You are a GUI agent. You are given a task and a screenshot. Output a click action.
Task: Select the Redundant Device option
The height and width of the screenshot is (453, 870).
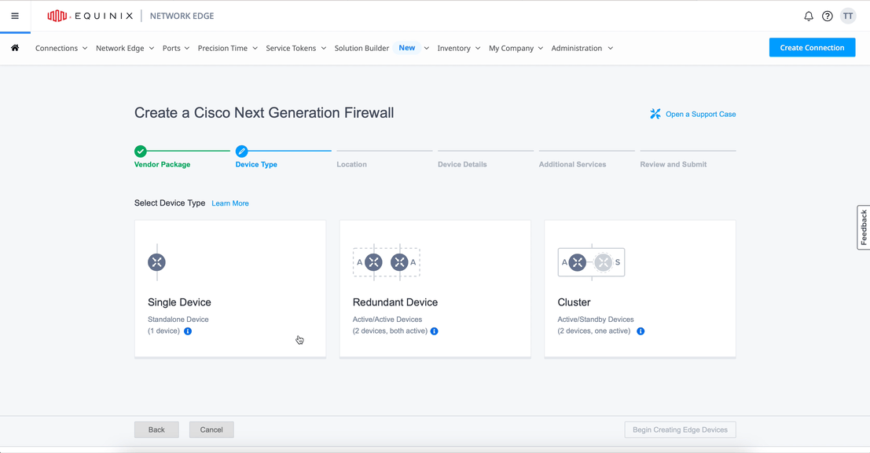tap(435, 288)
